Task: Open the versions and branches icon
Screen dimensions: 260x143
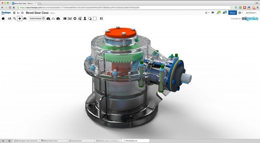Action: tap(18, 13)
